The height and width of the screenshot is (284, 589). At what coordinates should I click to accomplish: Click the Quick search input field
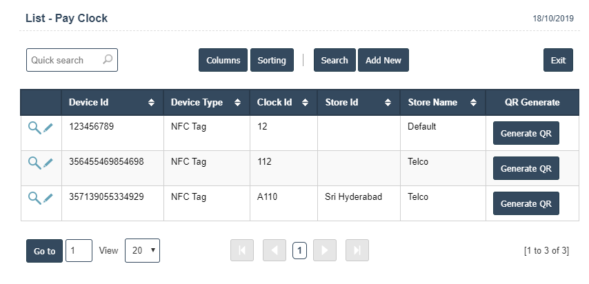tap(65, 60)
